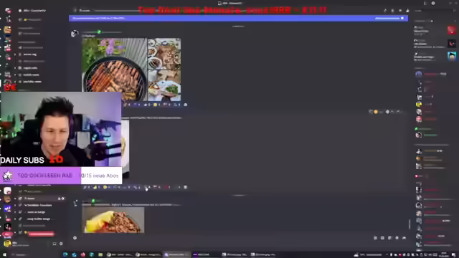Toggle thumbs-up reaction under second message

[96, 187]
